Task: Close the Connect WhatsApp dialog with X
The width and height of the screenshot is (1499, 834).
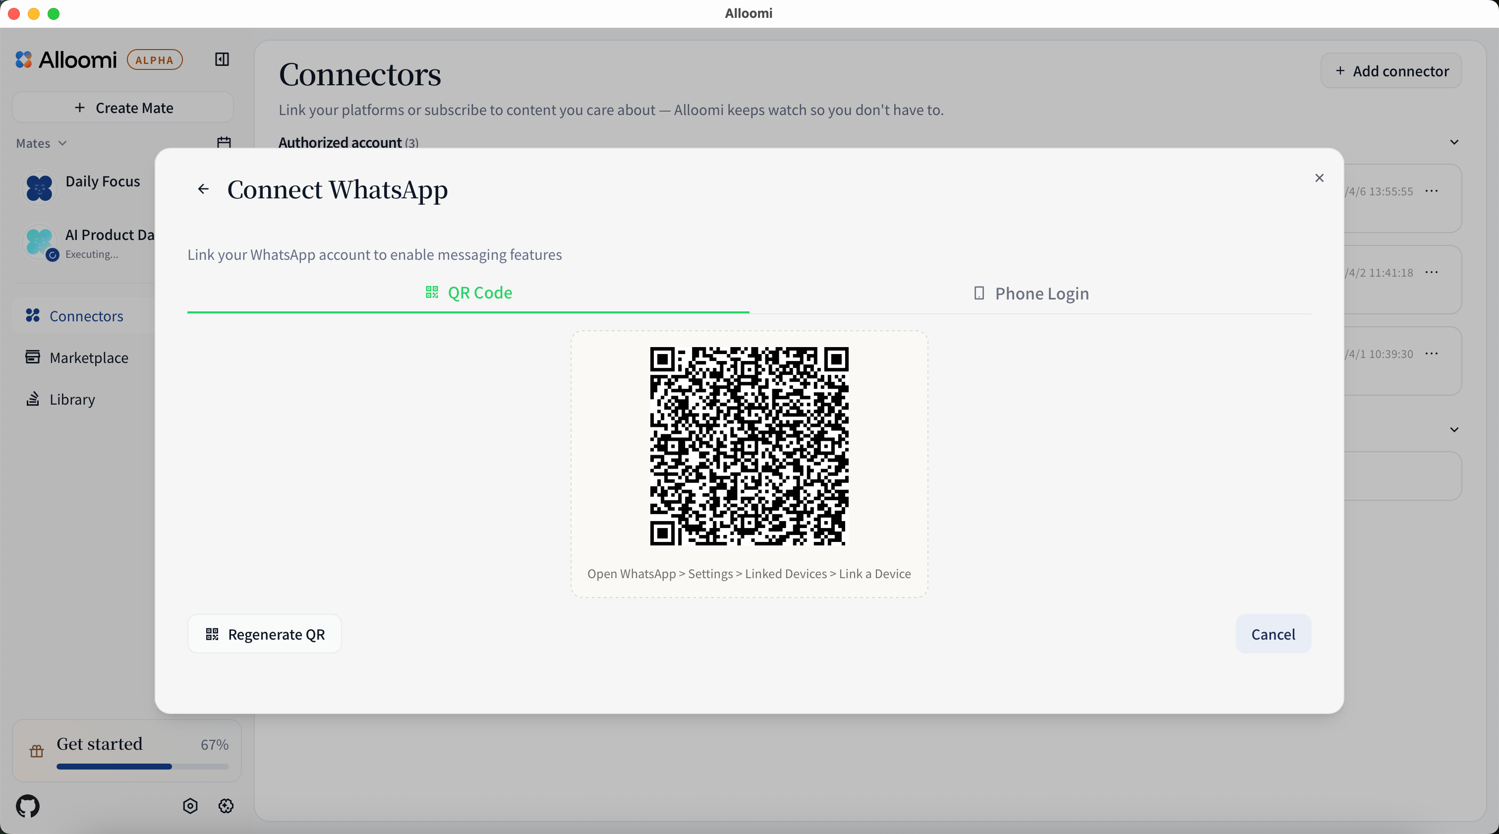Action: [1319, 178]
